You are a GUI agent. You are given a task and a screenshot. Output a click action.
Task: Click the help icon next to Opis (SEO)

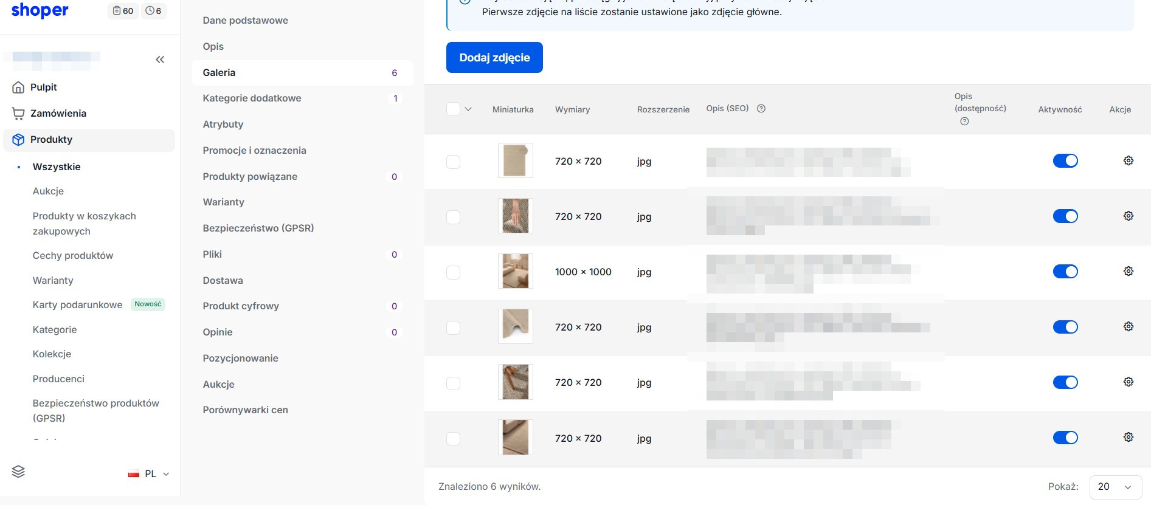coord(761,109)
